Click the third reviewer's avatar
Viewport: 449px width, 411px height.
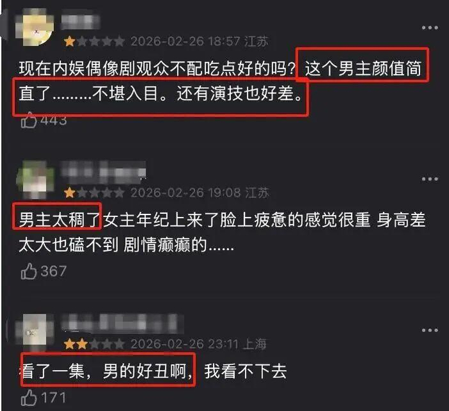coord(35,332)
